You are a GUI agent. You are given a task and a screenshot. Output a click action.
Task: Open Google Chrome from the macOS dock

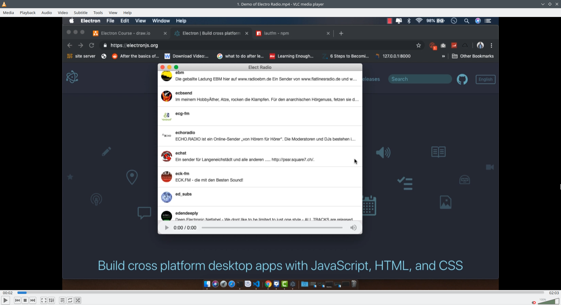coord(268,284)
